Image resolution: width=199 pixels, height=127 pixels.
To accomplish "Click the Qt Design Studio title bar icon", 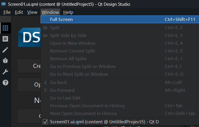I will click(x=4, y=4).
